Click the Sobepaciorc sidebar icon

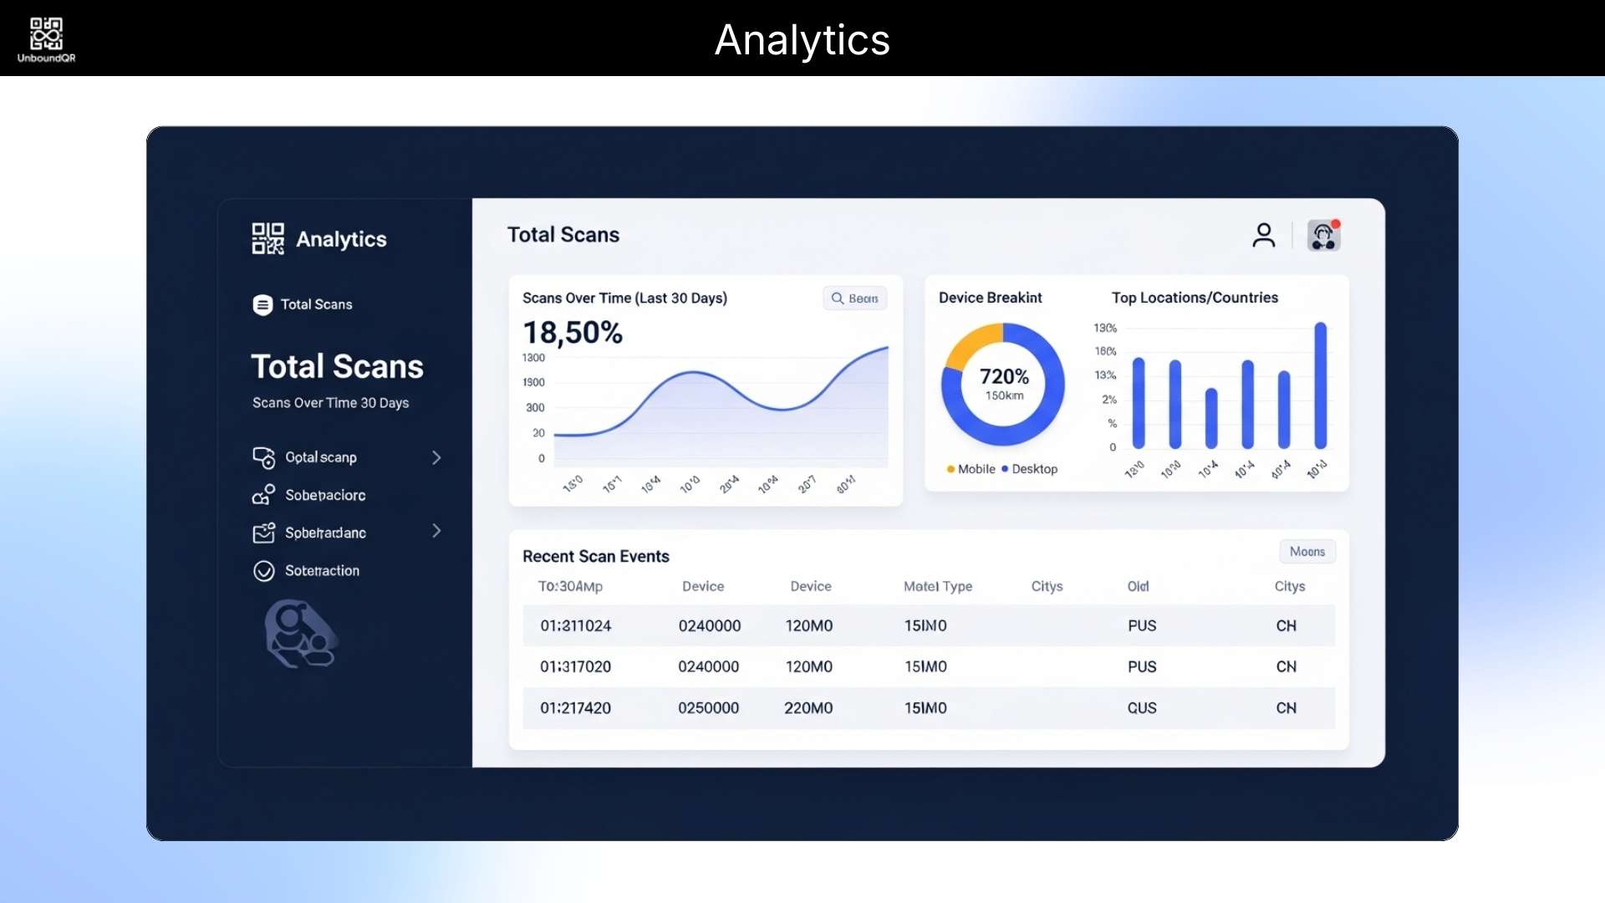point(263,495)
